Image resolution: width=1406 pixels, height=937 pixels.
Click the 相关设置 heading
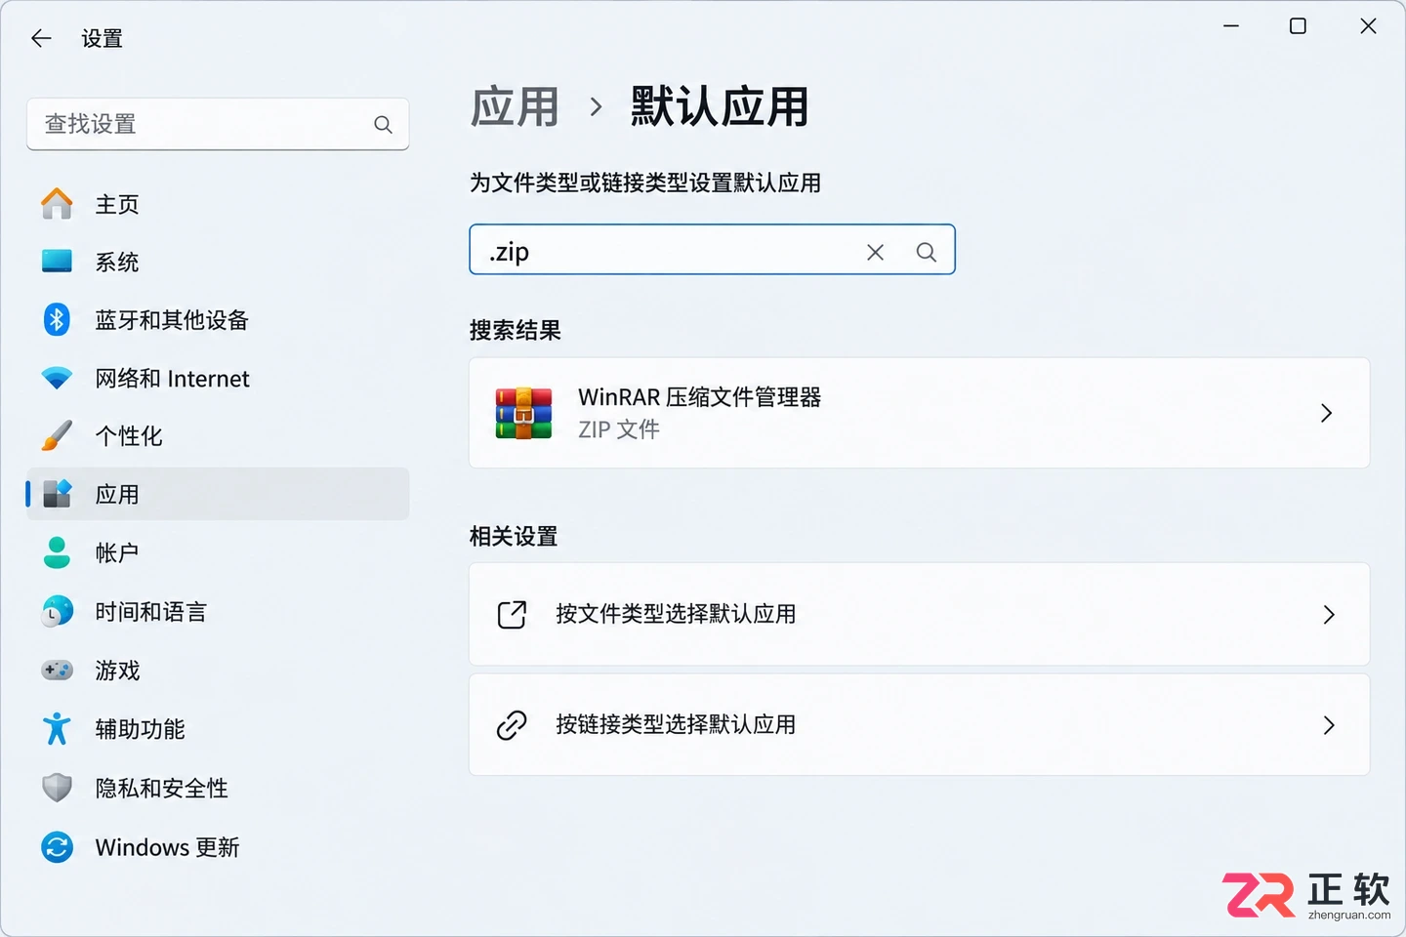[x=514, y=536]
